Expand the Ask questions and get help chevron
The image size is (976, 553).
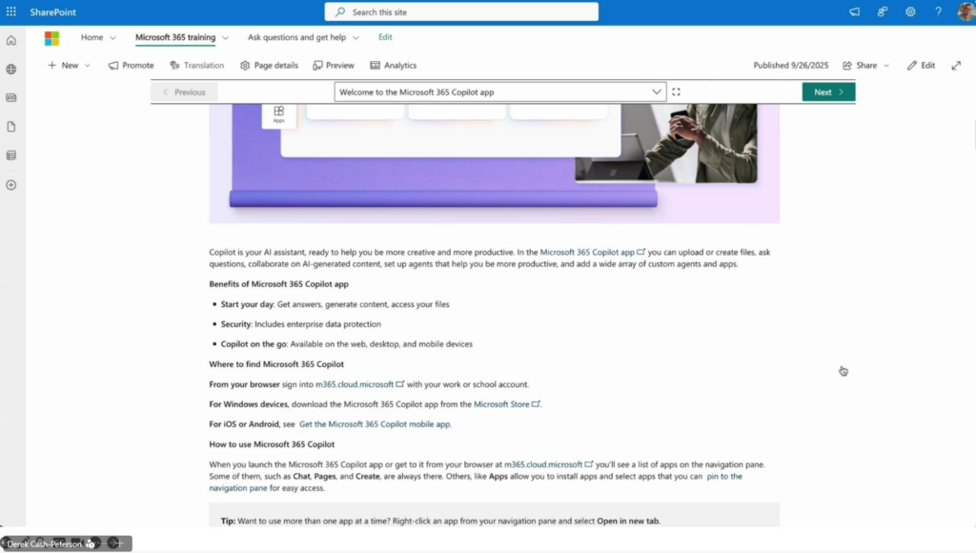click(x=356, y=38)
